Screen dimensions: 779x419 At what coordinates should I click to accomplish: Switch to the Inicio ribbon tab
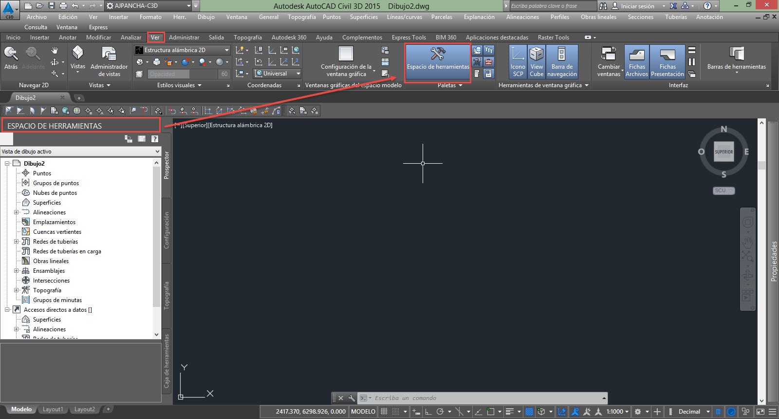point(13,38)
